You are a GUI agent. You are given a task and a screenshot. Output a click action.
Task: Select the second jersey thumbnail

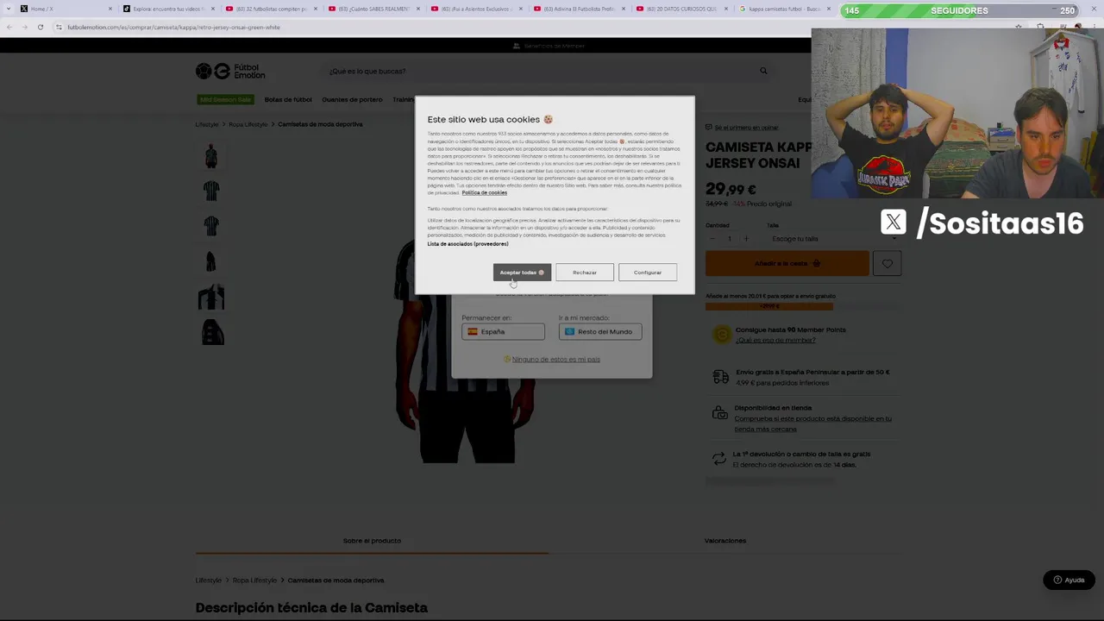(211, 191)
